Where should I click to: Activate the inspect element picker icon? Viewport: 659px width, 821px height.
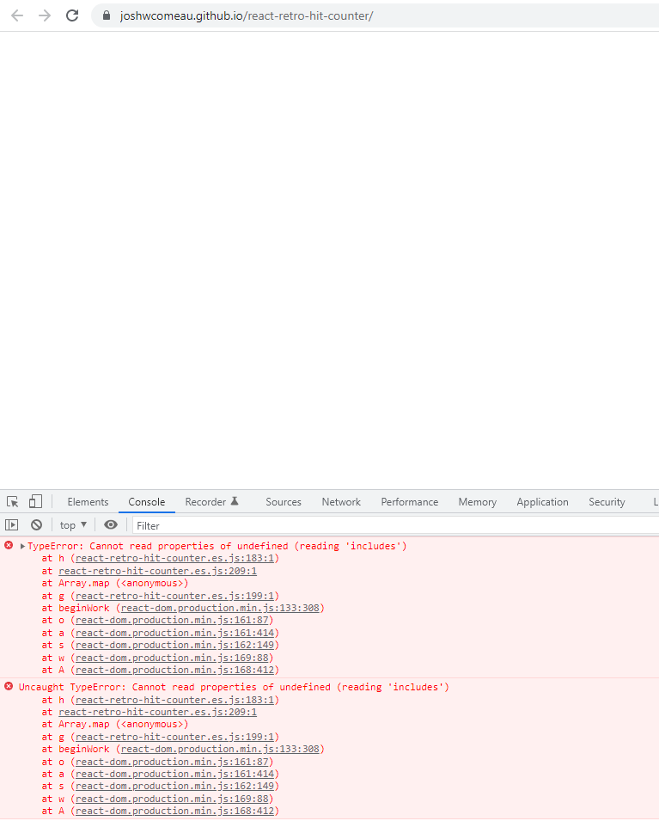[13, 501]
